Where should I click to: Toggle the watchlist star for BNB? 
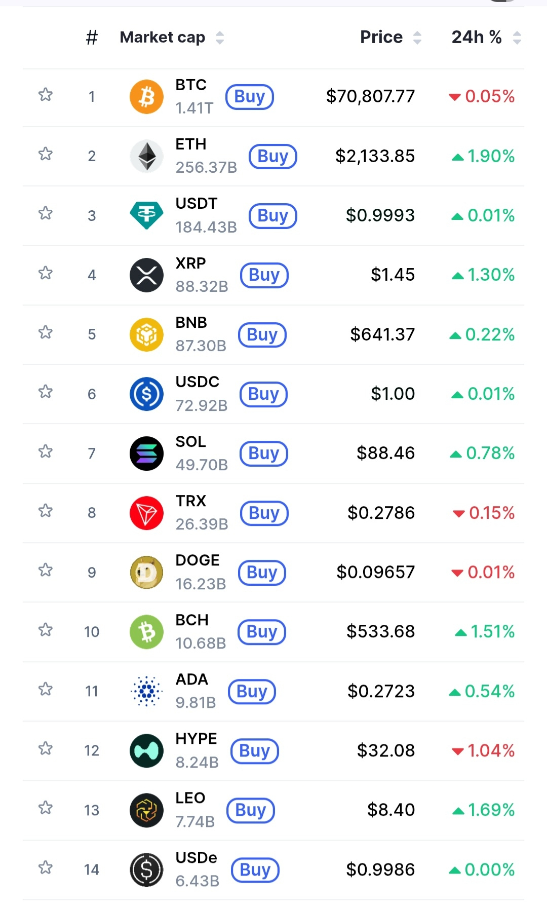(x=46, y=332)
